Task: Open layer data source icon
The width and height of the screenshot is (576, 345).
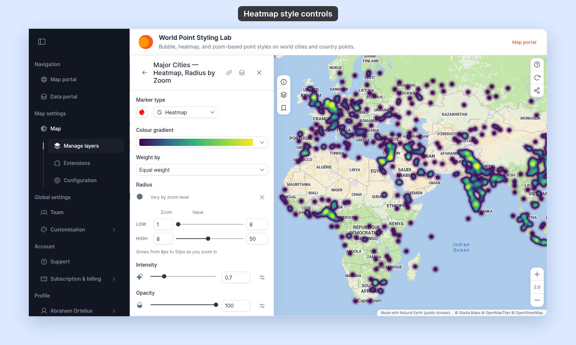Action: point(242,73)
